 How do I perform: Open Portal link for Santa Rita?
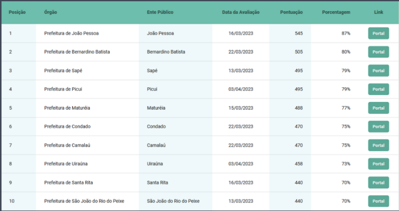(x=378, y=182)
